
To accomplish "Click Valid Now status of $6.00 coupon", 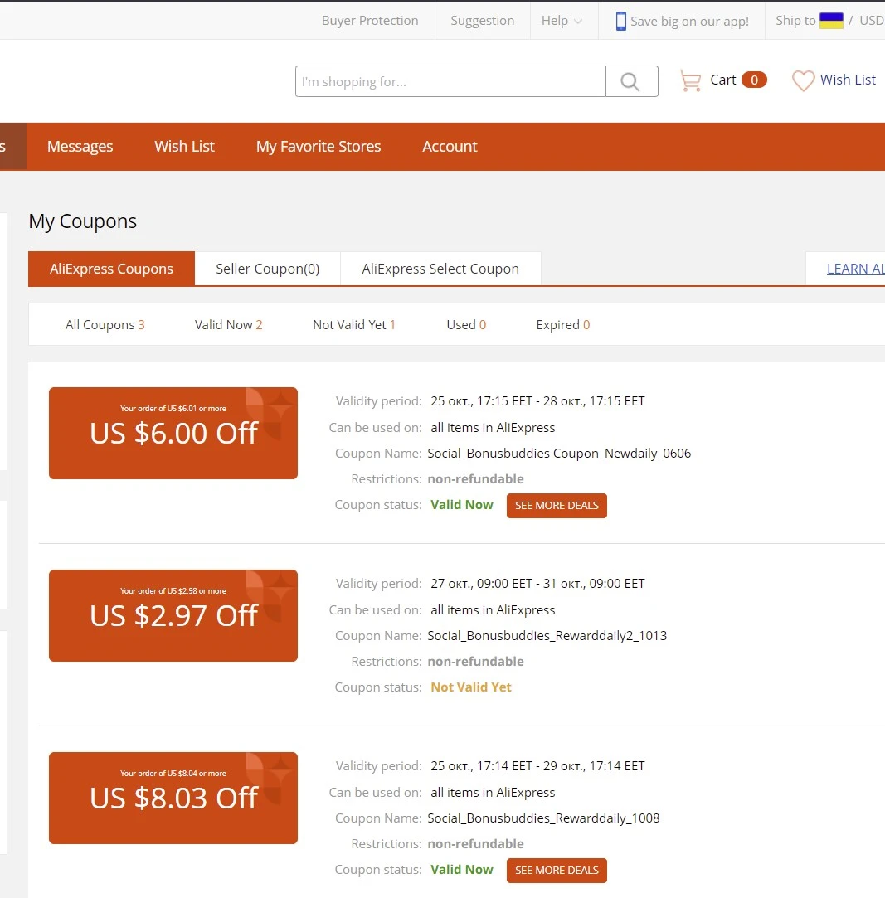I will point(462,504).
